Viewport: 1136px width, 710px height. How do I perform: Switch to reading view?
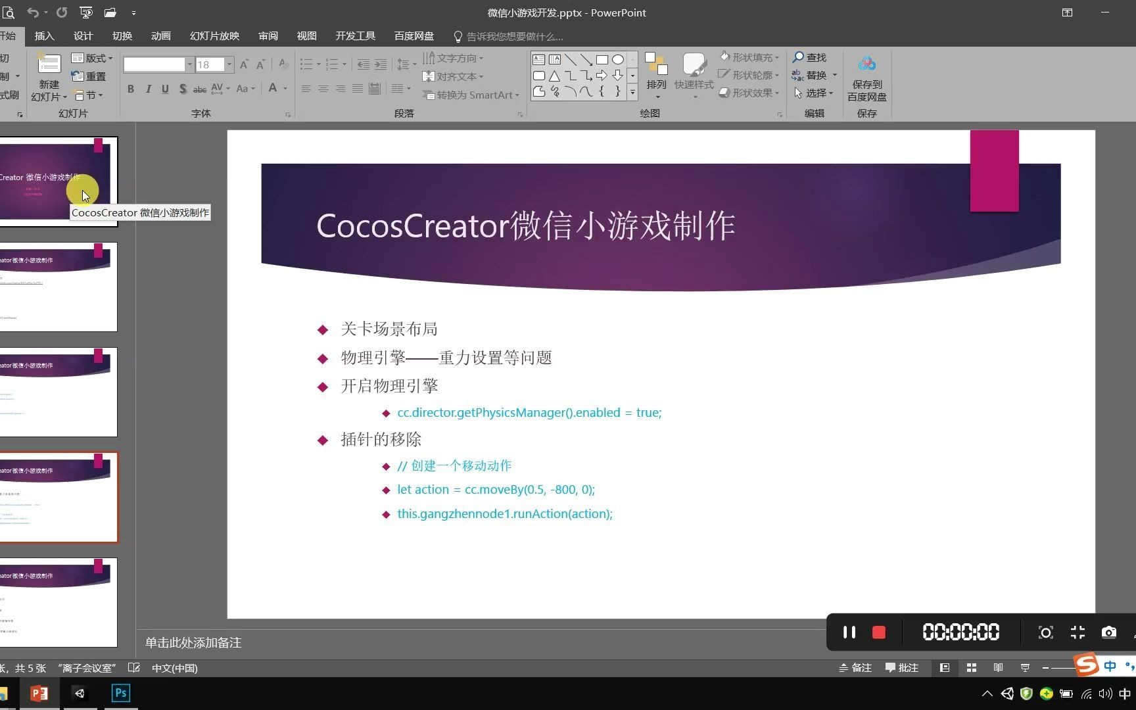(x=998, y=668)
